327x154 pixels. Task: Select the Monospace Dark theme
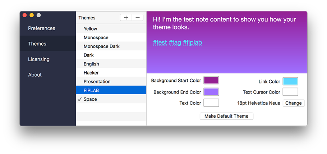click(102, 46)
